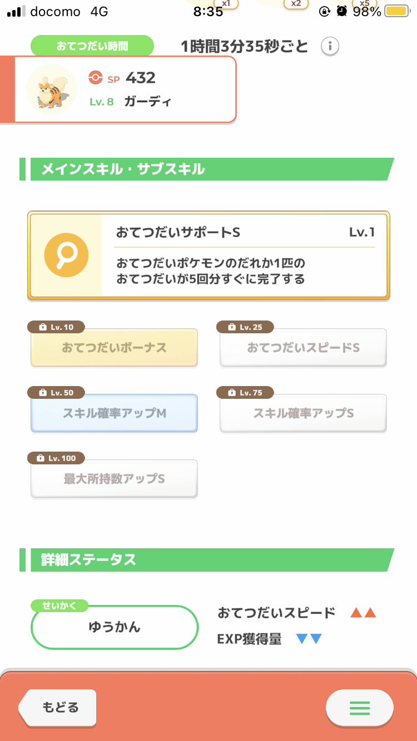Tap the red up arrows for おてつだいスピード
The height and width of the screenshot is (741, 417).
(363, 613)
